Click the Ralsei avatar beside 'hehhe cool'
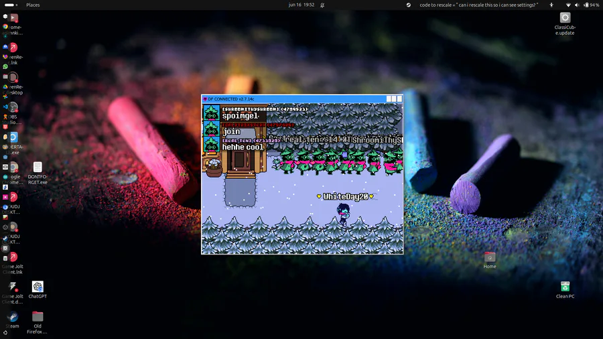The height and width of the screenshot is (339, 603). (211, 144)
